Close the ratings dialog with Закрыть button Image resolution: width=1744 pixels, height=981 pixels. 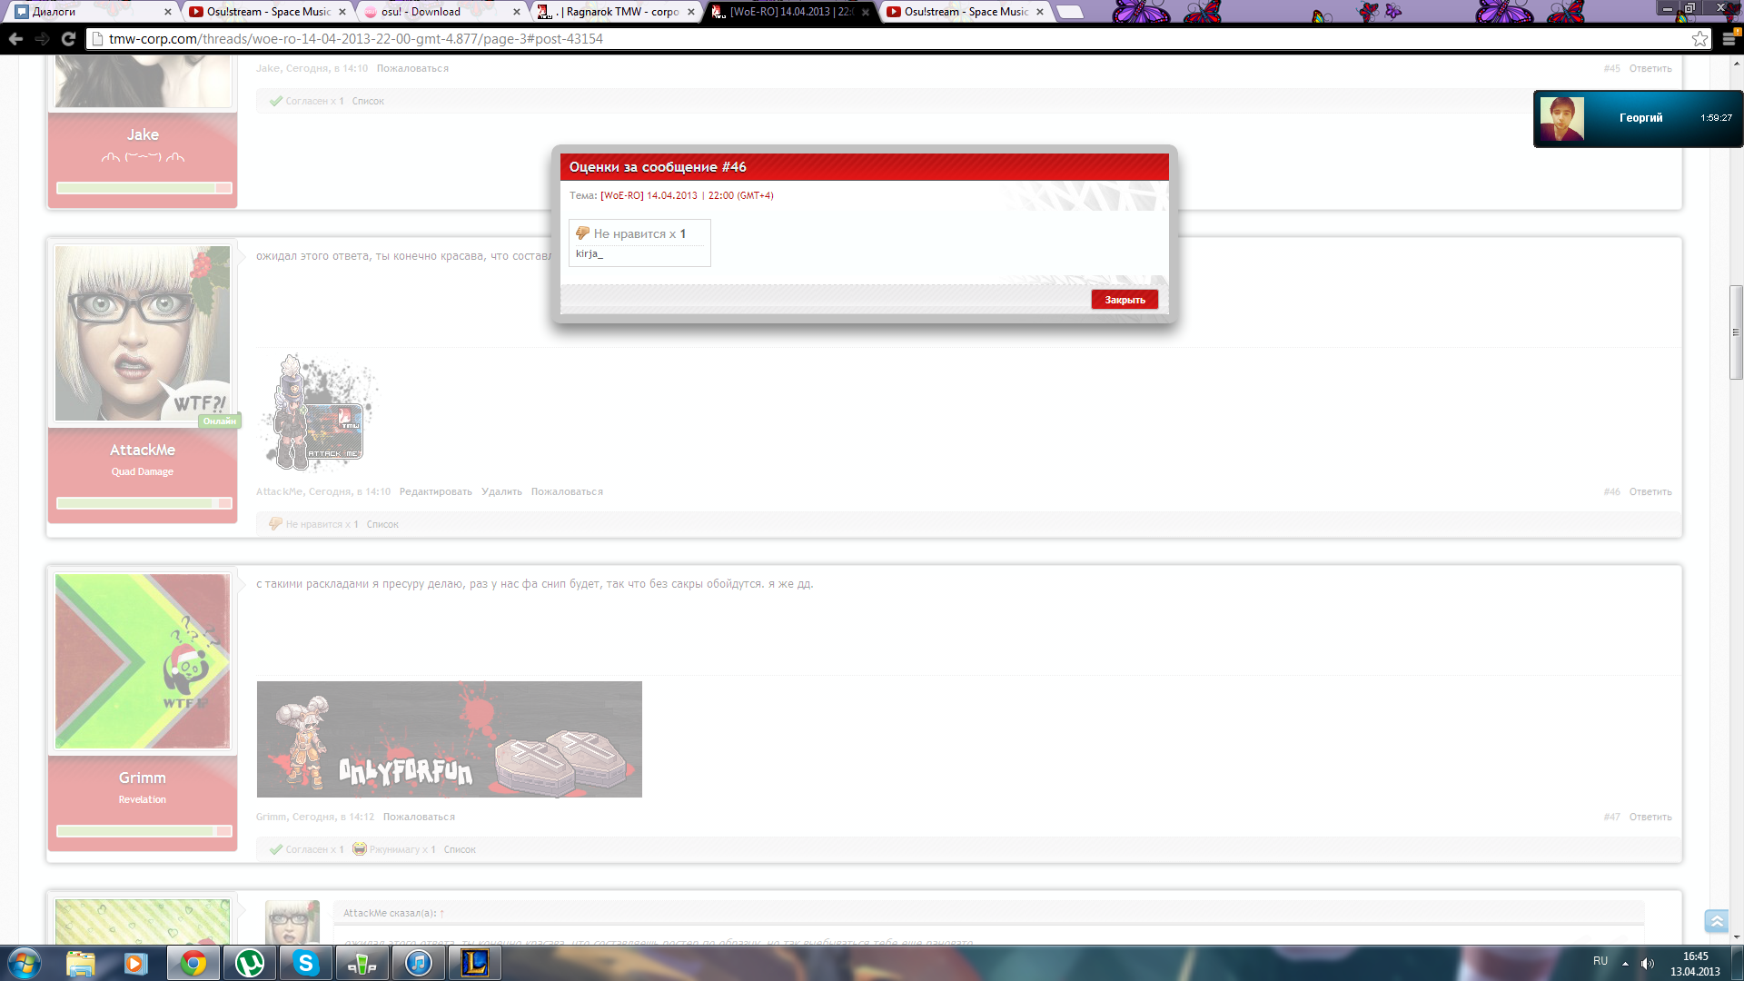pos(1125,300)
